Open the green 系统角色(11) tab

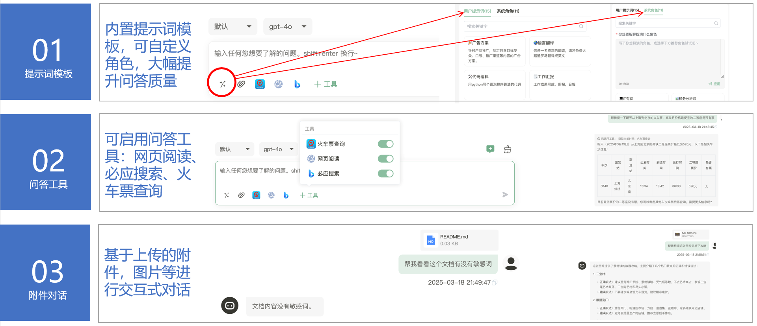653,10
